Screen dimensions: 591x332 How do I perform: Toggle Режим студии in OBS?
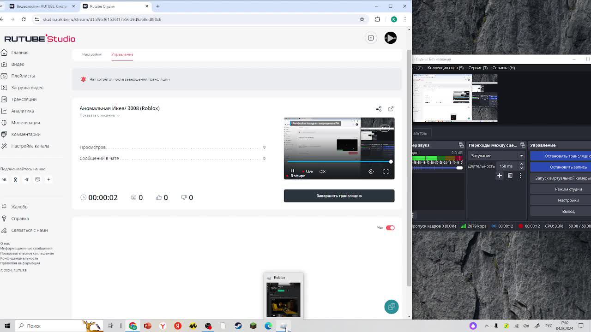click(x=561, y=189)
